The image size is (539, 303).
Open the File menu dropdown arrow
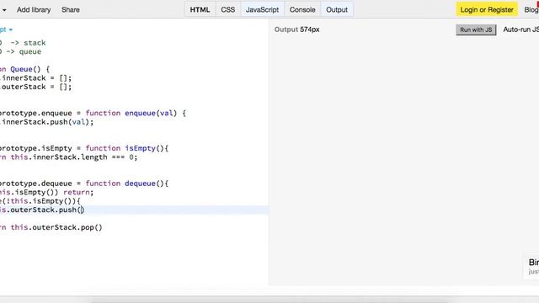click(4, 10)
